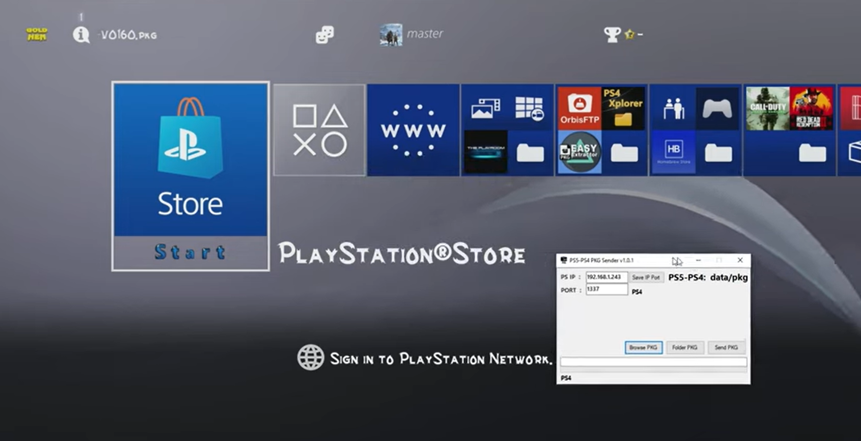
Task: Open the folder icon below game covers
Action: point(813,153)
